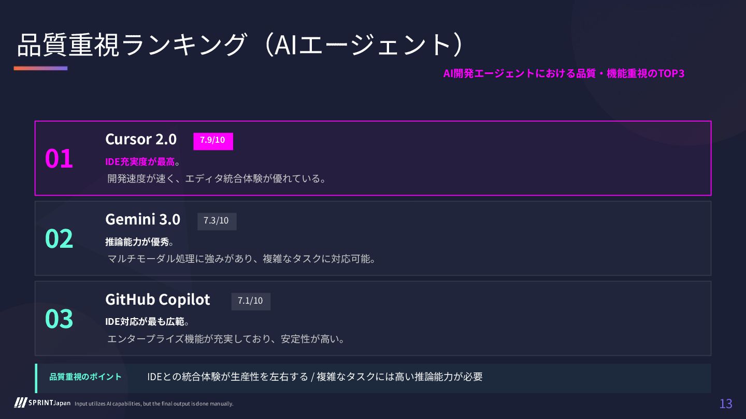This screenshot has width=746, height=419.
Task: Click the 7.1/10 score badge
Action: 251,301
